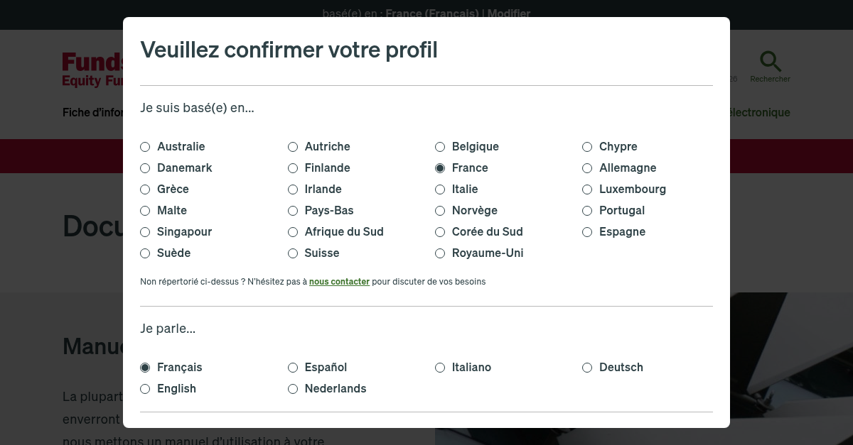The image size is (853, 445).
Task: Pick Singapour as your country
Action: pyautogui.click(x=145, y=232)
